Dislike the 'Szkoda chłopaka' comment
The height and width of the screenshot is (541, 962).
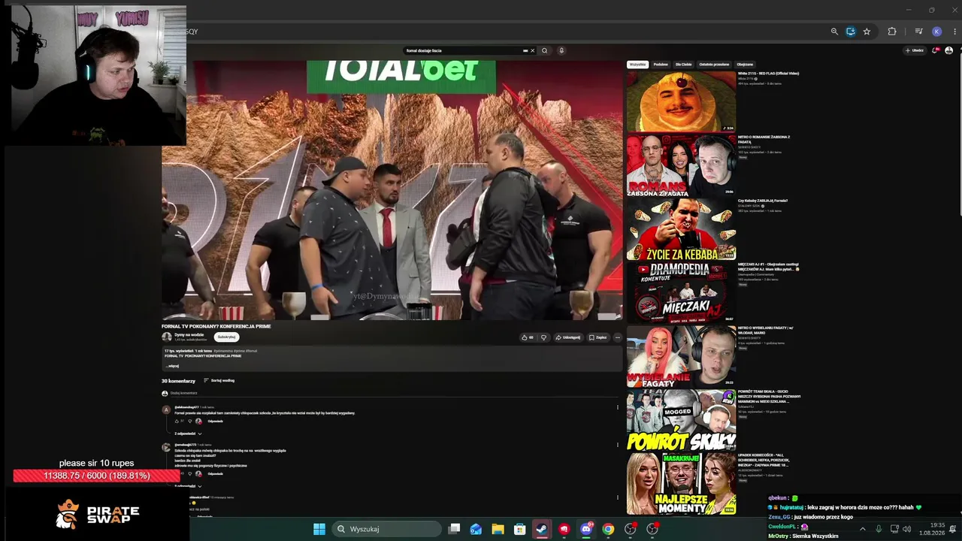pyautogui.click(x=190, y=474)
